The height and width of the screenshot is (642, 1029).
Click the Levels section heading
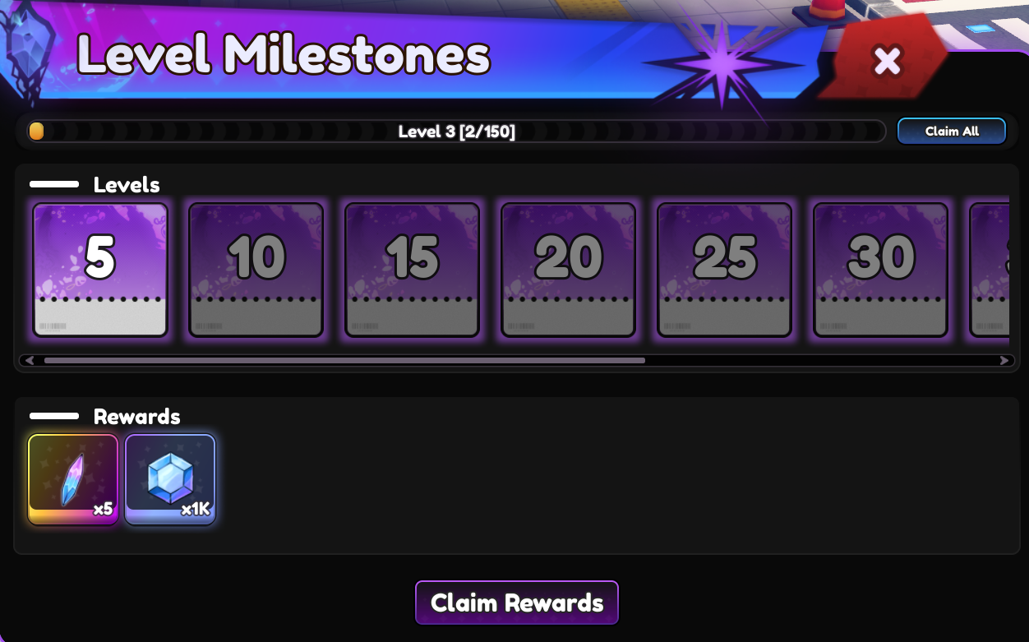point(127,185)
